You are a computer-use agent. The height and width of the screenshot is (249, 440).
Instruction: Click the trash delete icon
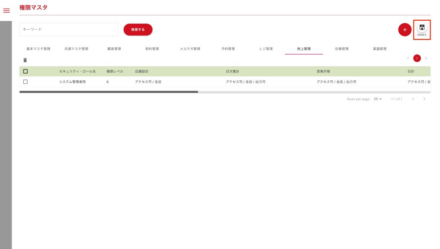pyautogui.click(x=25, y=60)
